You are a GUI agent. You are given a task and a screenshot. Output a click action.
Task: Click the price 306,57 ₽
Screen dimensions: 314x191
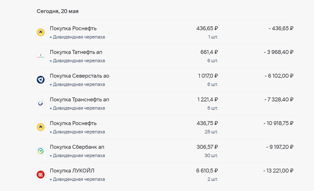207,147
